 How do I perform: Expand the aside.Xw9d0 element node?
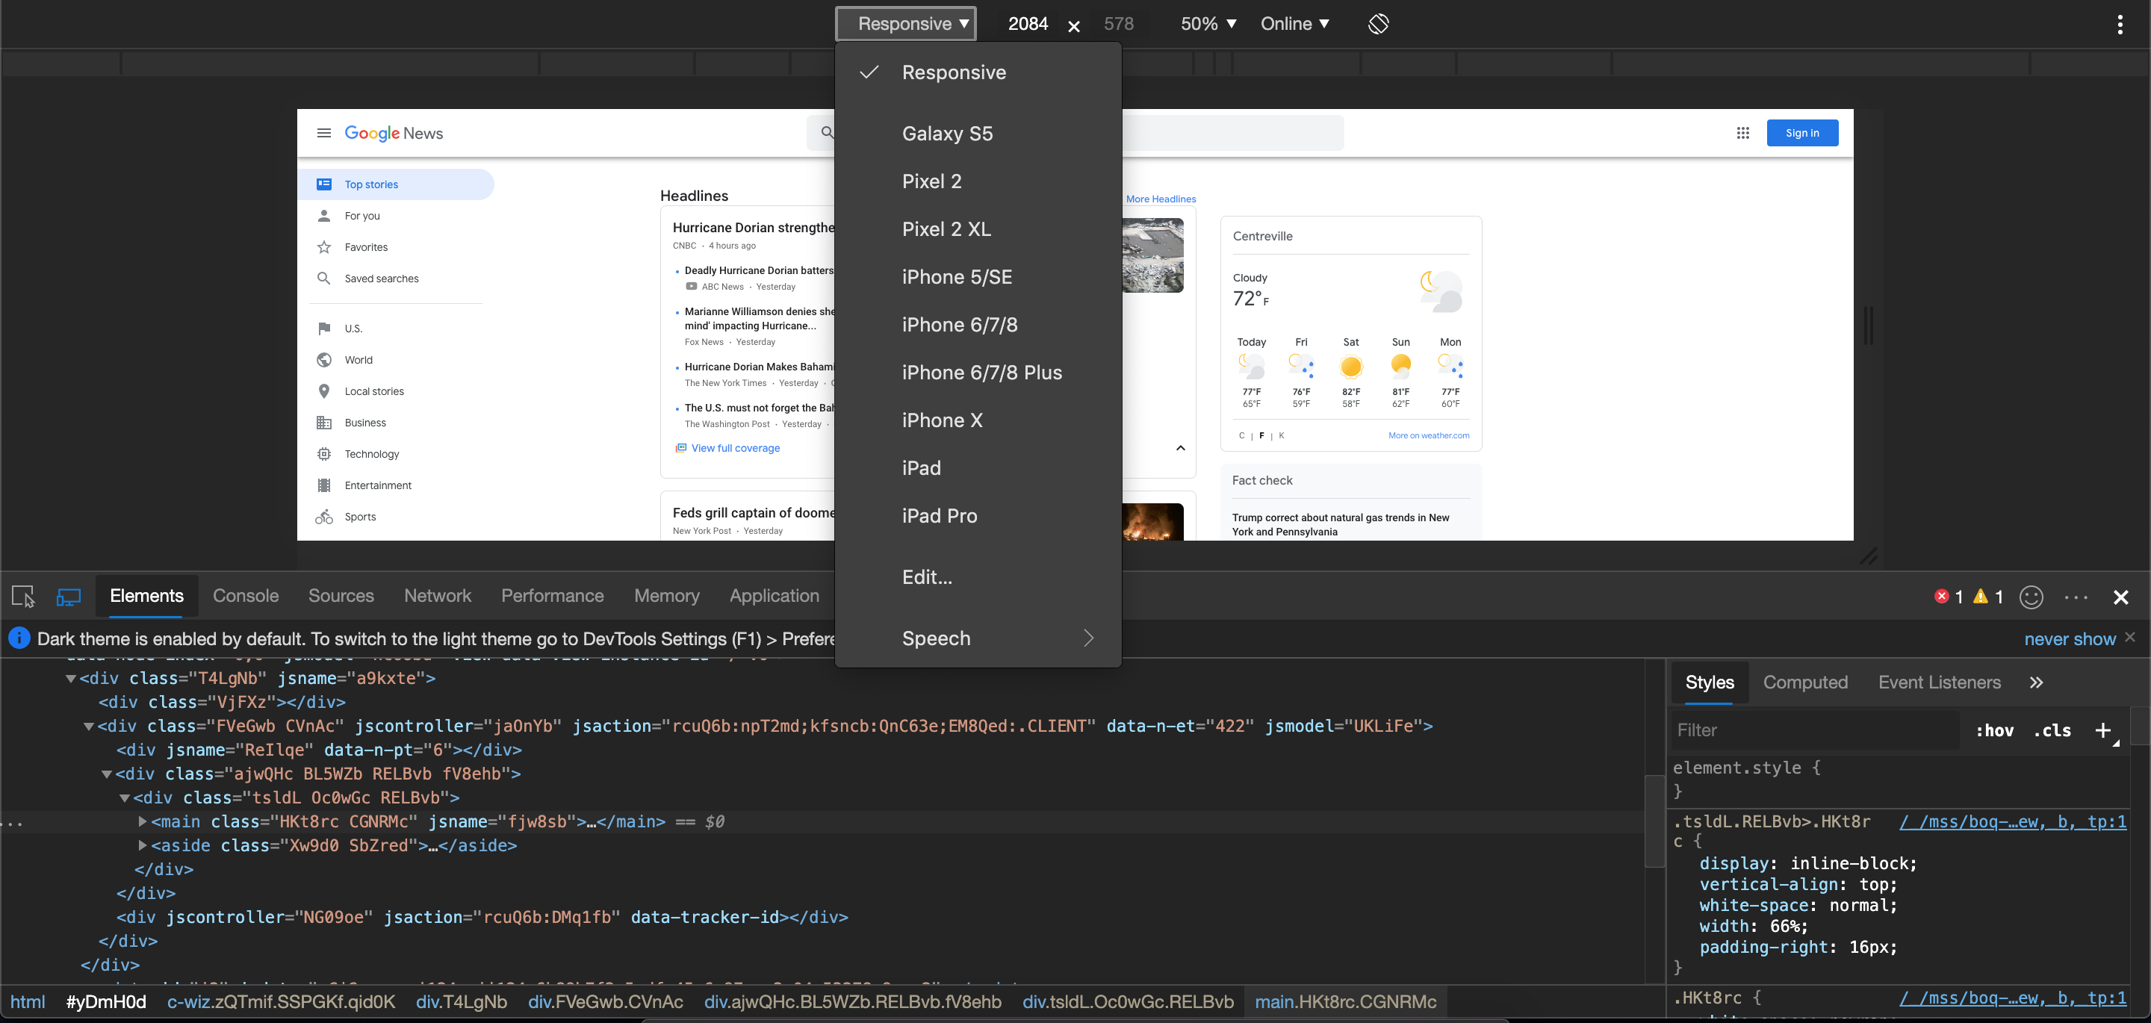point(143,845)
